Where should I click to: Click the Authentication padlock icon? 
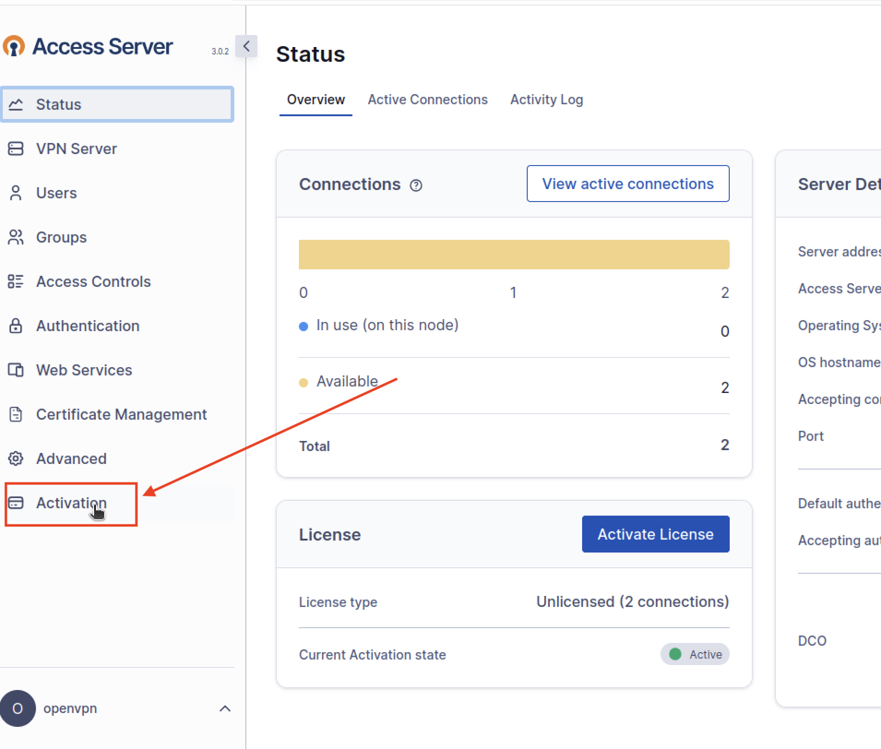pyautogui.click(x=16, y=326)
